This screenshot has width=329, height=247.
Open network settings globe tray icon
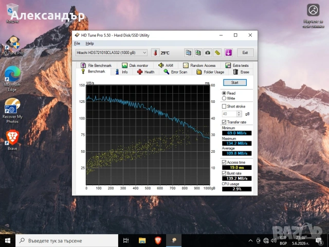coord(266,240)
